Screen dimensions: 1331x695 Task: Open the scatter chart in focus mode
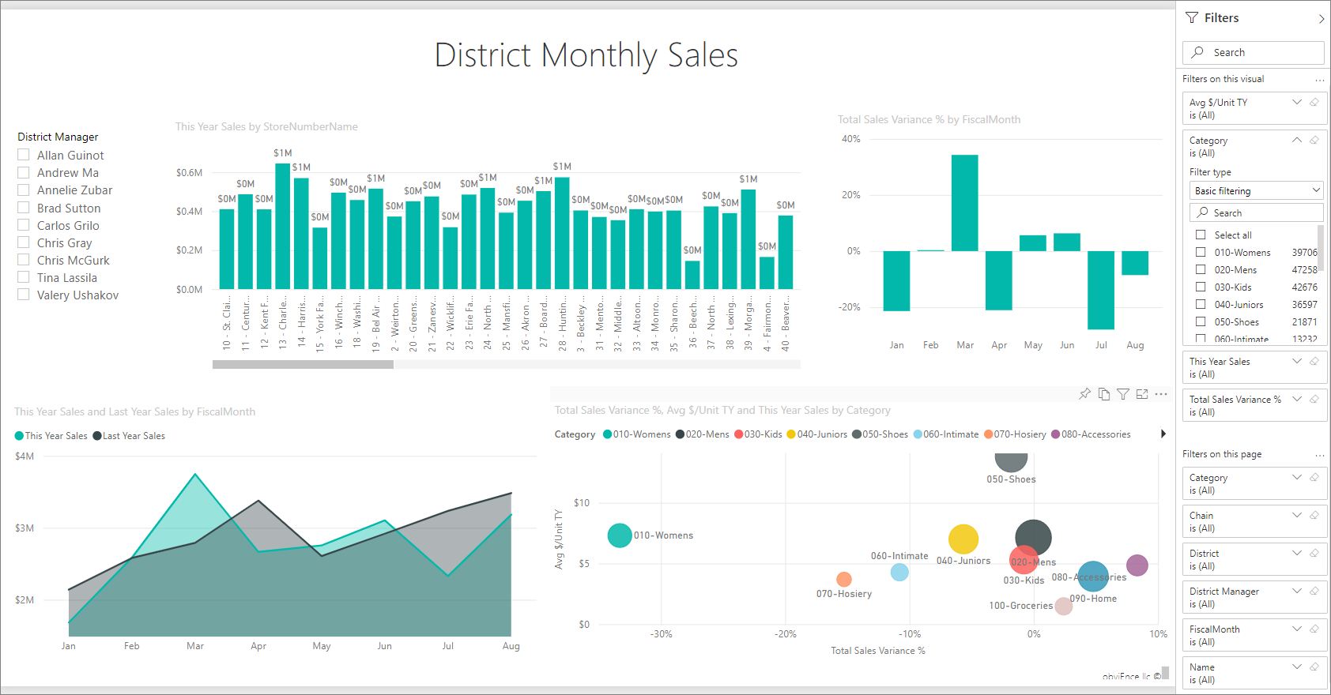[1141, 394]
